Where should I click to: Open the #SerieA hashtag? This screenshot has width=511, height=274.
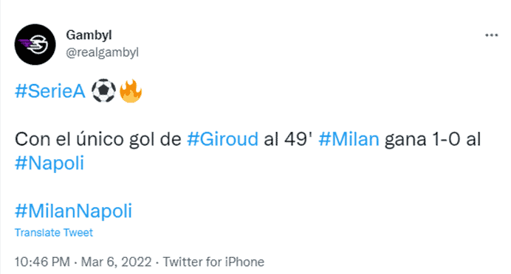point(50,91)
